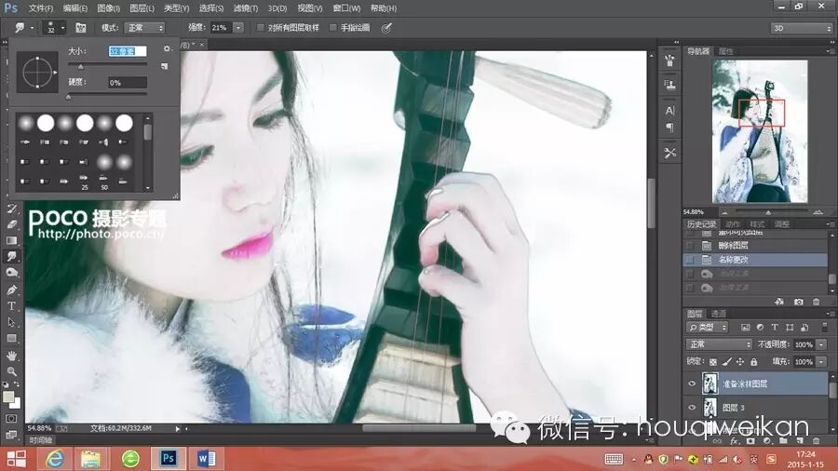
Task: Toggle layer filtering switch on/off
Action: (x=825, y=327)
